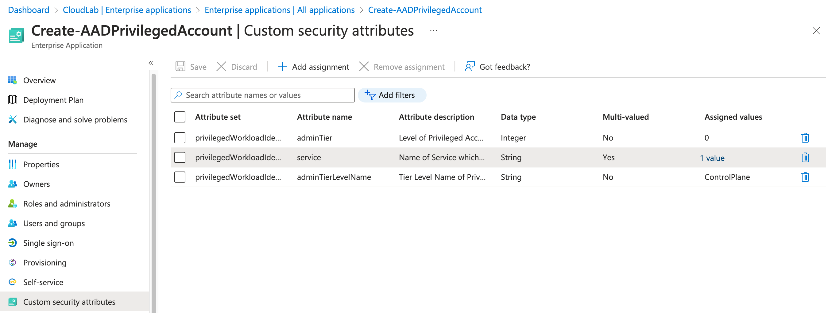Open the more options ellipsis next to title
The width and height of the screenshot is (828, 313).
coord(434,31)
